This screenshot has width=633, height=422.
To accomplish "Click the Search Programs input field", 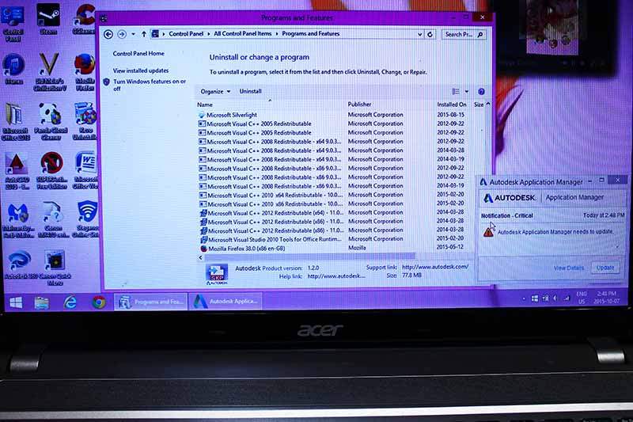I will 460,34.
